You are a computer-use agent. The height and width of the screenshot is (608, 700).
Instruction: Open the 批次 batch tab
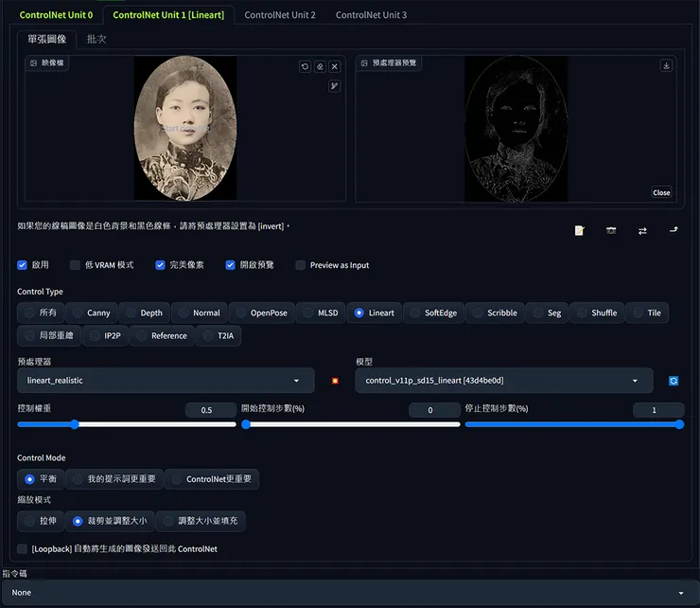(x=96, y=39)
